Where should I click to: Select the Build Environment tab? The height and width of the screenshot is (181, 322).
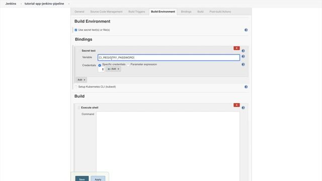[163, 12]
